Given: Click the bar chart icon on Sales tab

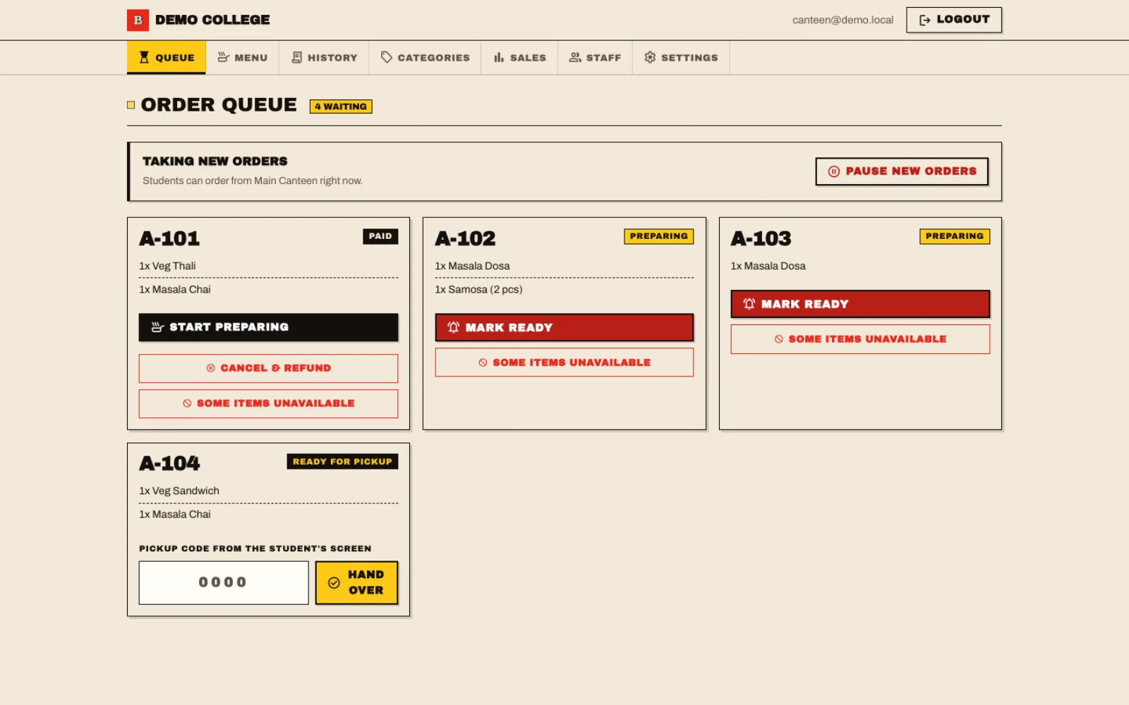Looking at the screenshot, I should coord(499,57).
